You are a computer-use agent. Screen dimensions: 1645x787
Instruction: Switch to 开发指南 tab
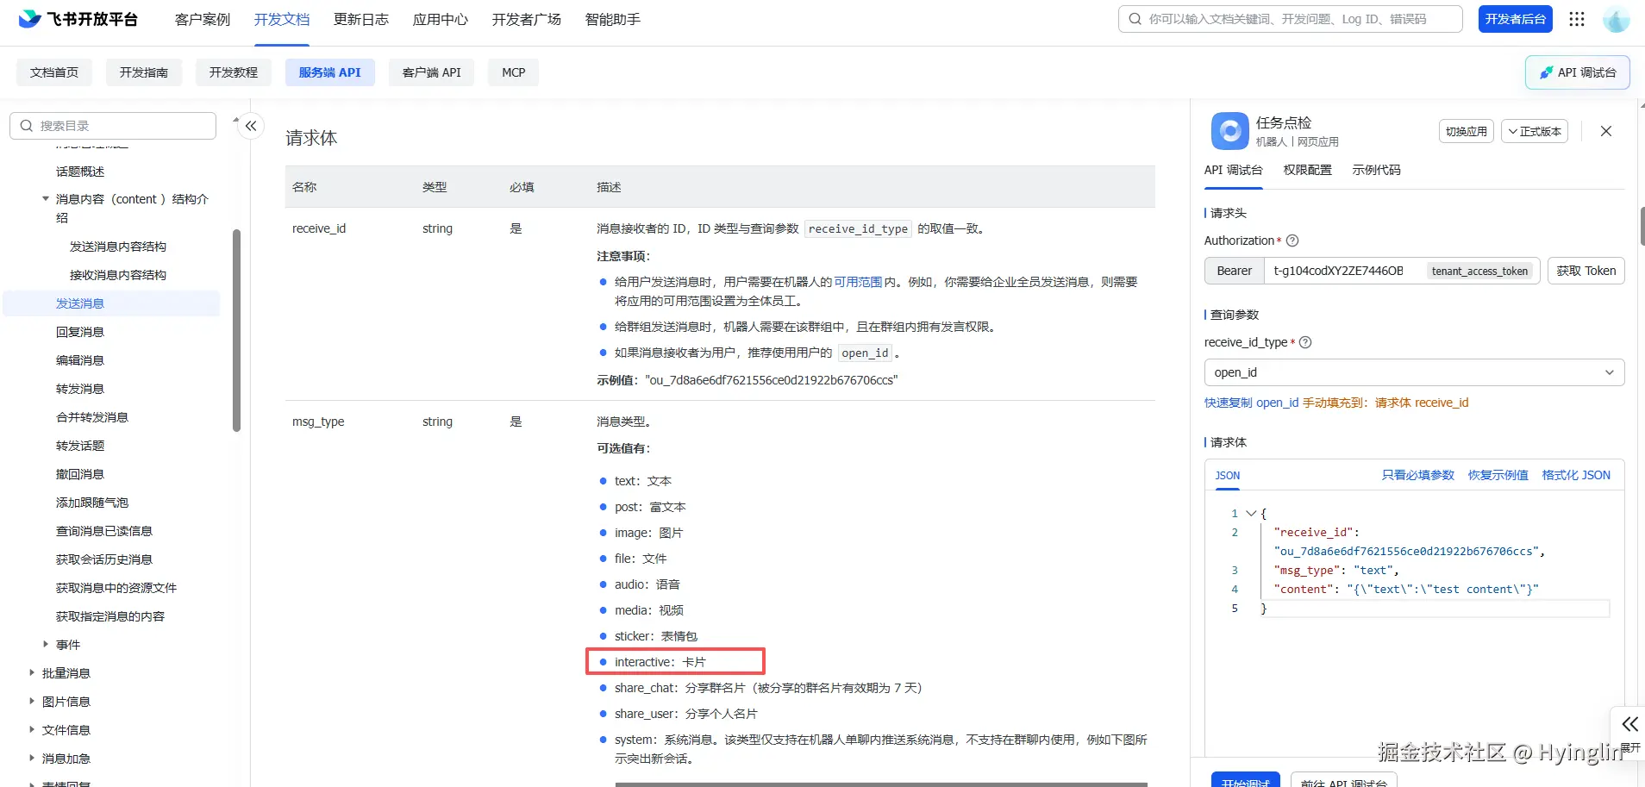coord(144,72)
